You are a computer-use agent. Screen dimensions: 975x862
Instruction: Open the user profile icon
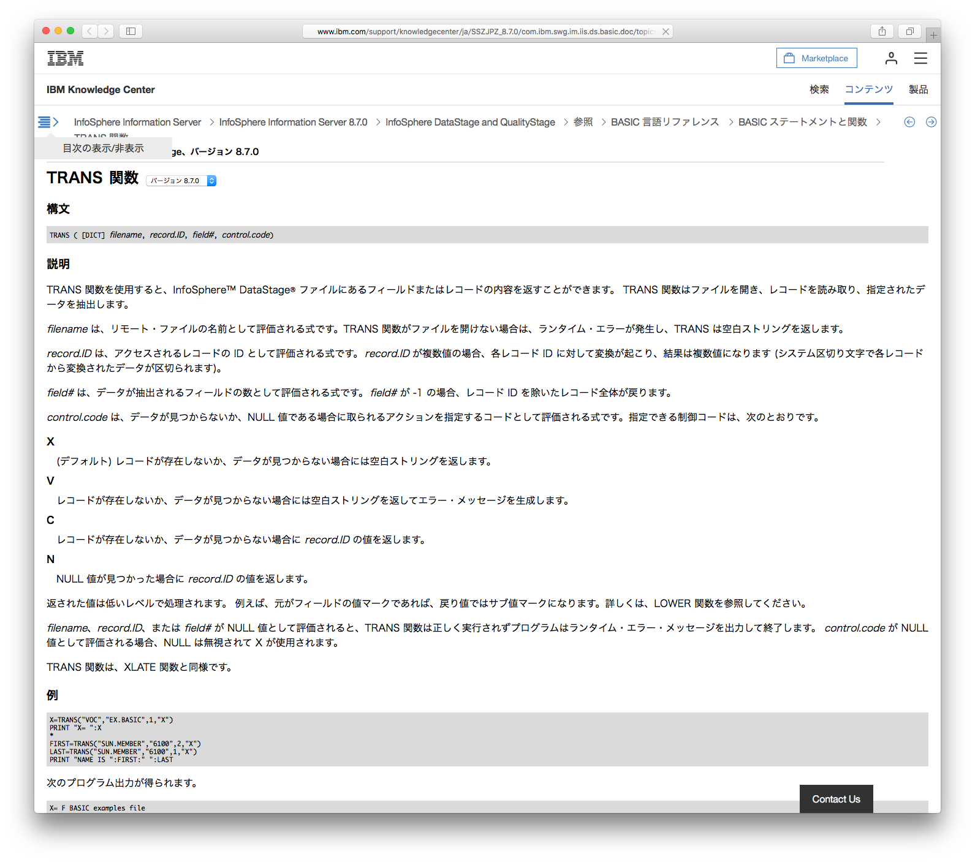891,58
